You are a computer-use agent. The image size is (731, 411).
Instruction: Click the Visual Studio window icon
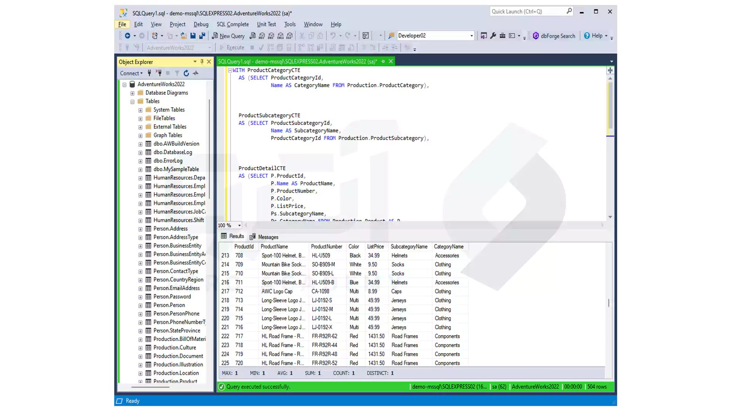coord(484,36)
